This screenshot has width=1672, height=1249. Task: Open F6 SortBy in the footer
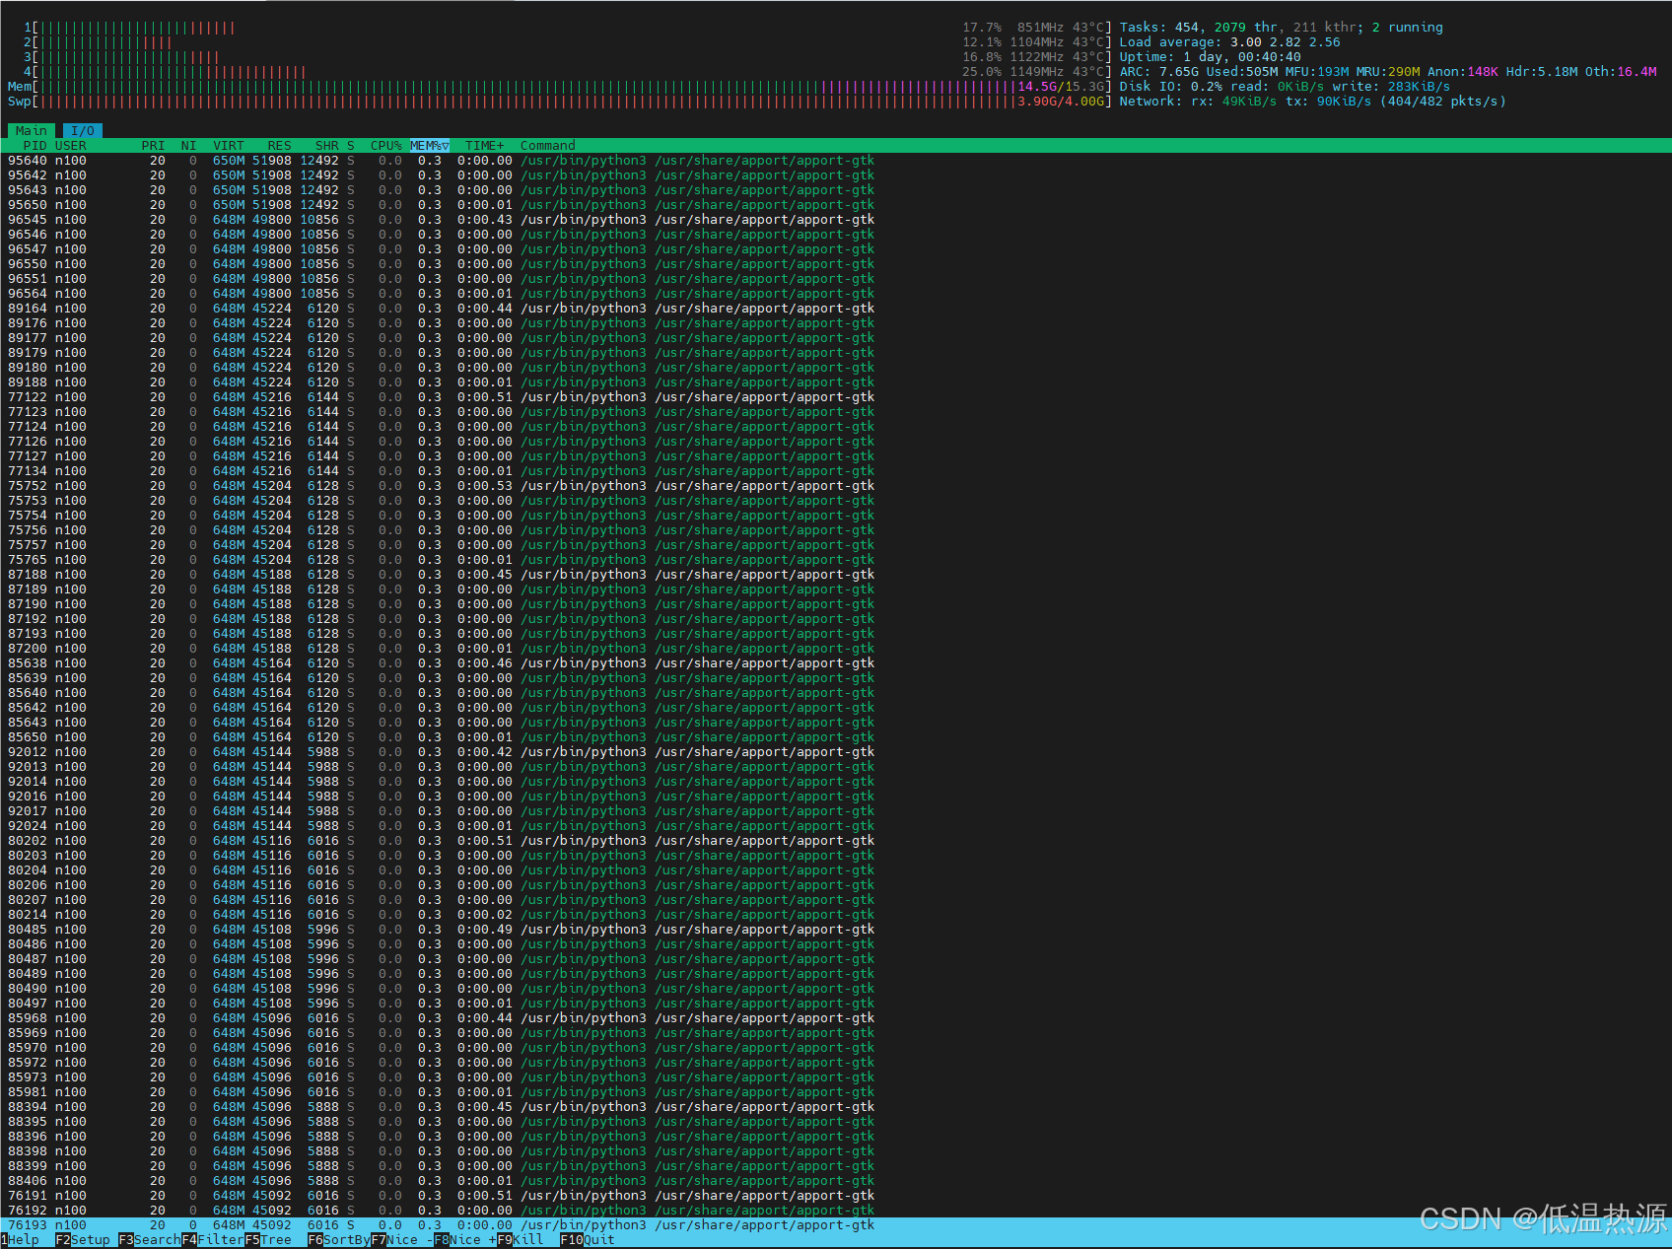click(339, 1240)
